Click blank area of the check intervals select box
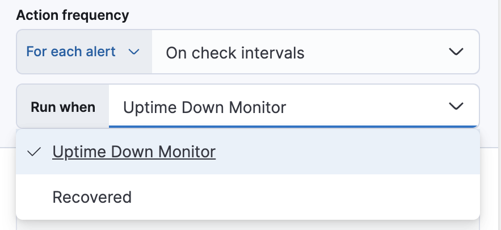 point(374,53)
